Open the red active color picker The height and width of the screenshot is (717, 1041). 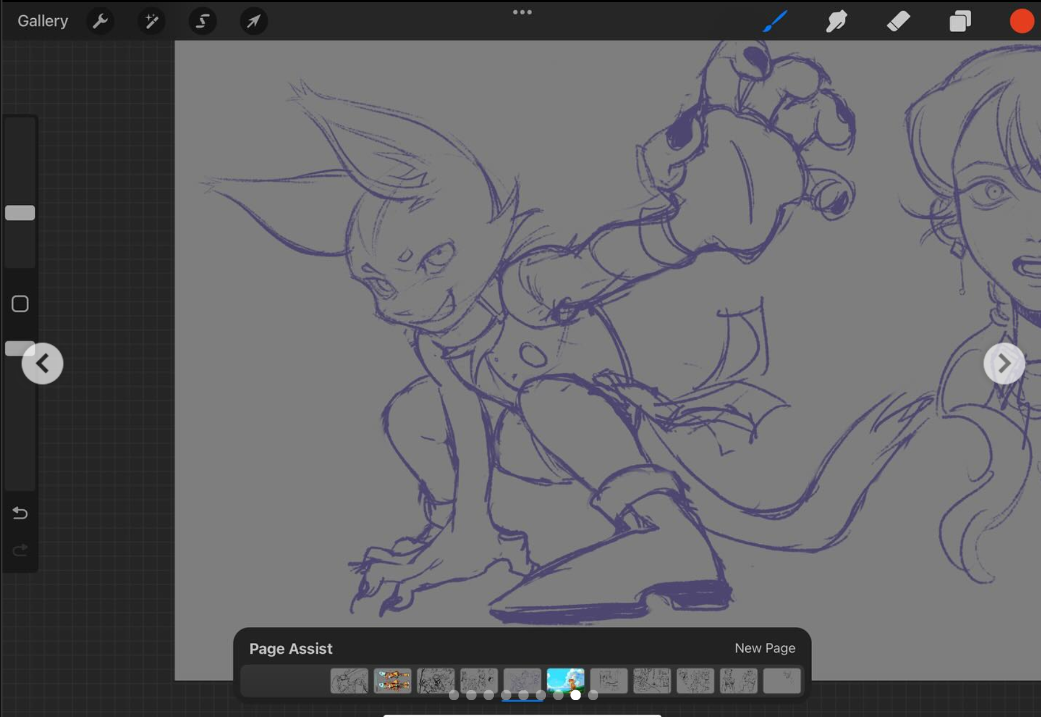[1022, 21]
